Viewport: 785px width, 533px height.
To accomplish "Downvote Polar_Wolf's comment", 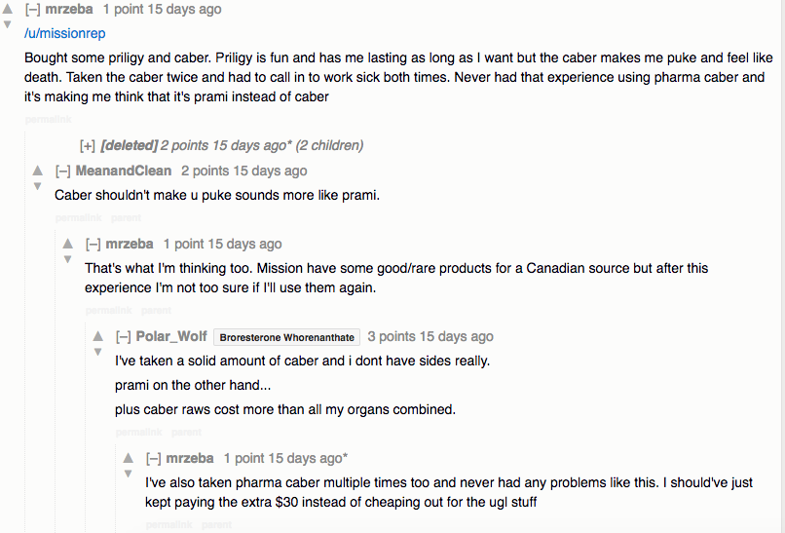I will [x=98, y=352].
